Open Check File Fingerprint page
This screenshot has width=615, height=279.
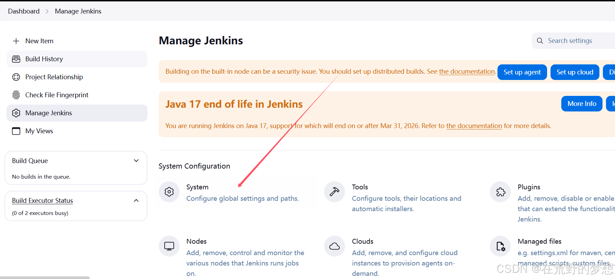point(77,95)
